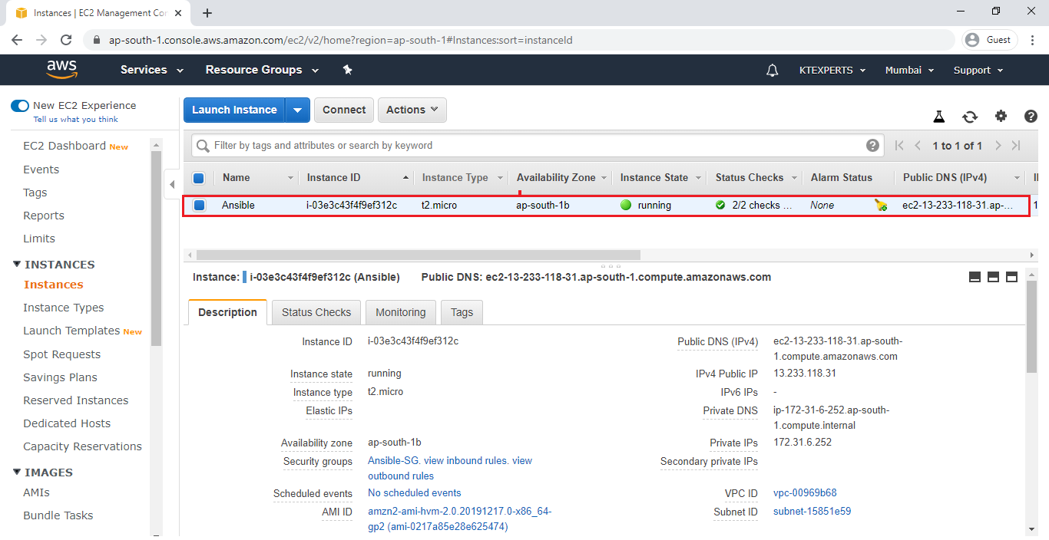Click the refresh instances icon
Screen dimensions: 1049x540
tap(970, 116)
